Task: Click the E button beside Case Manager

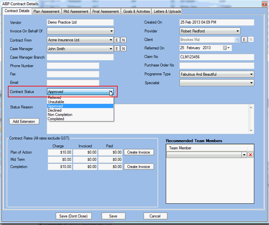Action: 117,49
